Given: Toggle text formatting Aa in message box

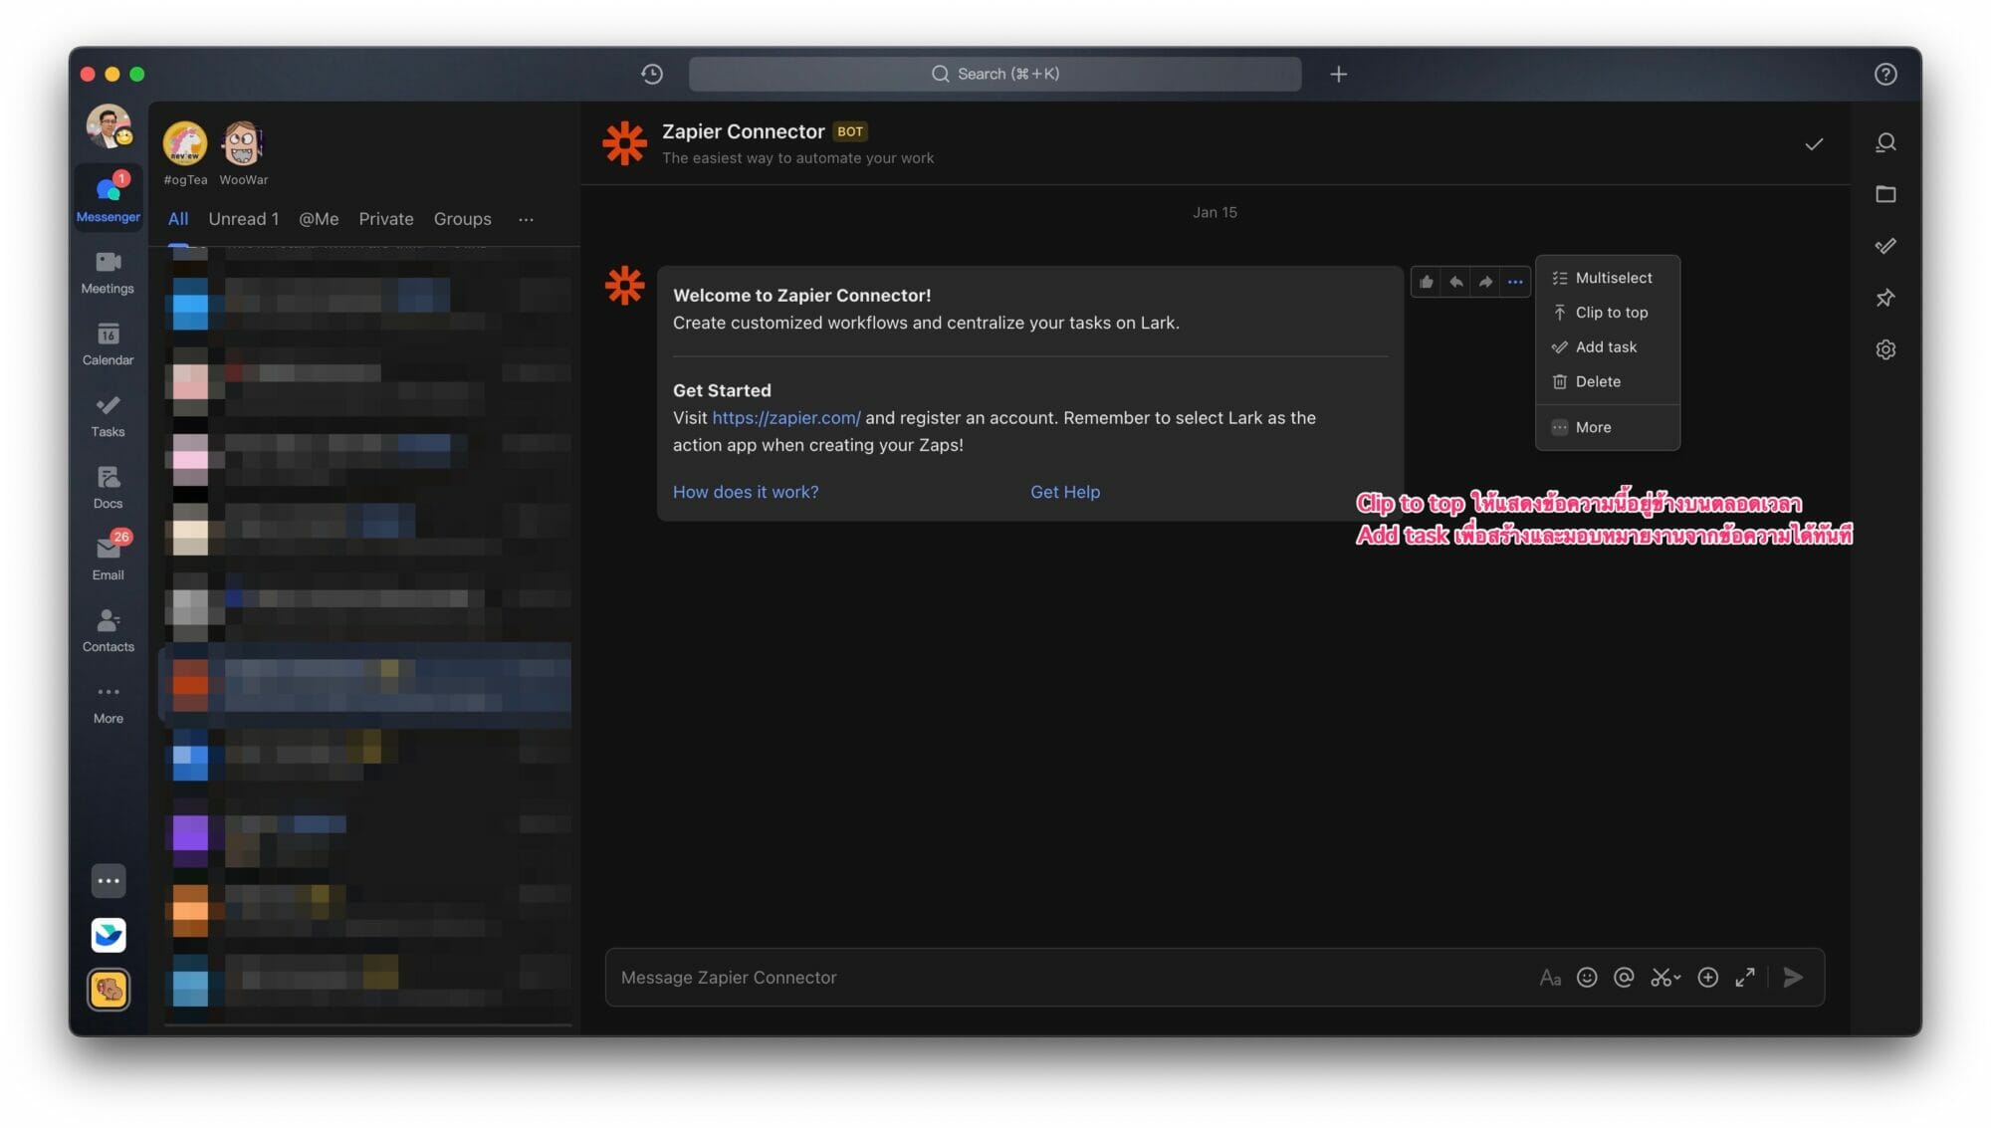Looking at the screenshot, I should tap(1550, 978).
